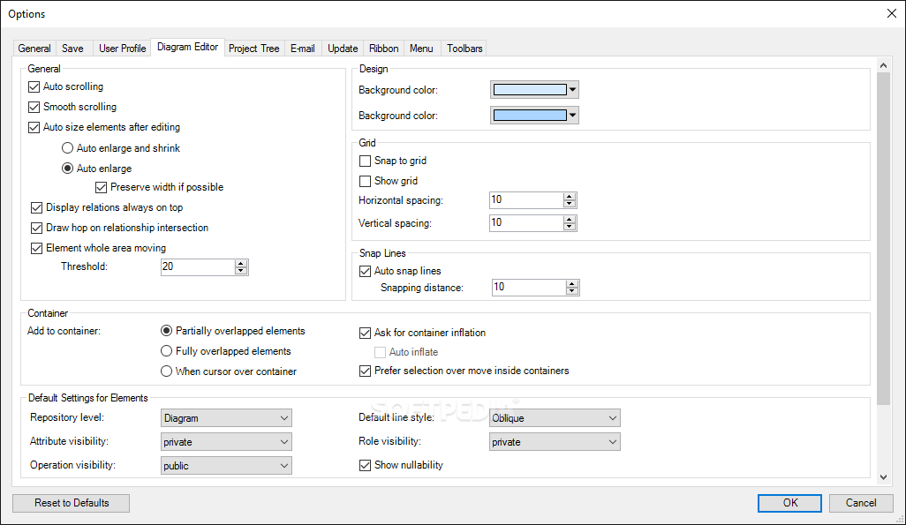Enable the Snap to grid checkbox
Image resolution: width=906 pixels, height=525 pixels.
pos(366,161)
